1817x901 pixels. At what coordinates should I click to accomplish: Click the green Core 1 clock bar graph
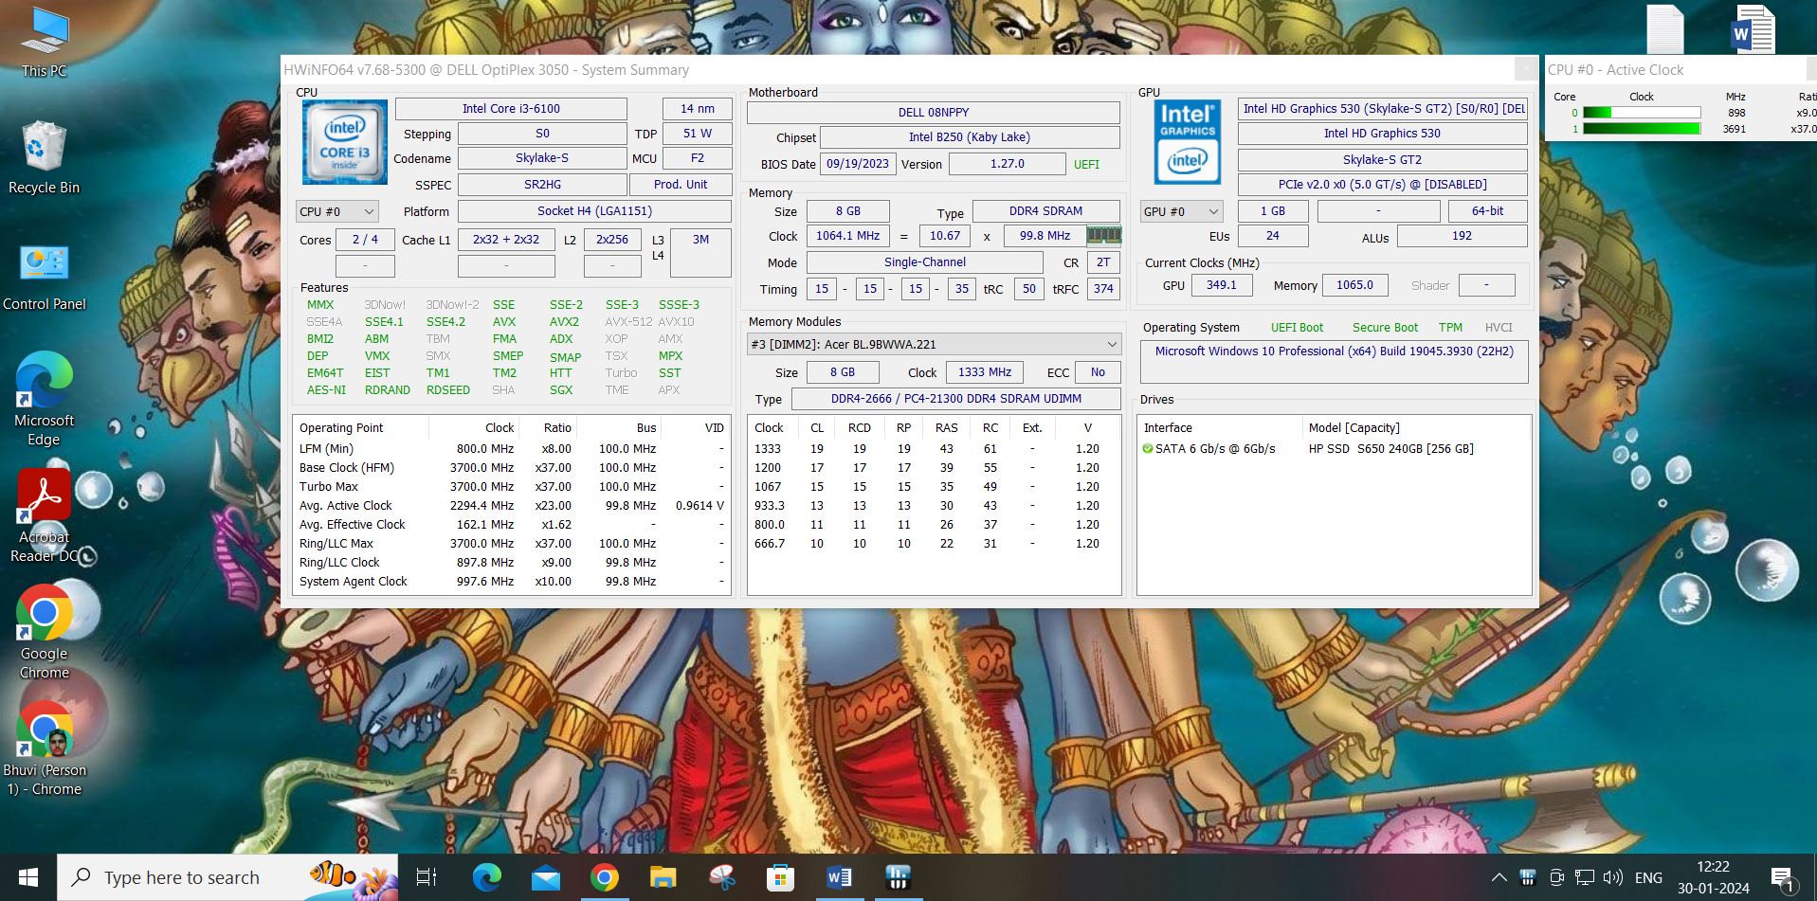click(x=1640, y=129)
